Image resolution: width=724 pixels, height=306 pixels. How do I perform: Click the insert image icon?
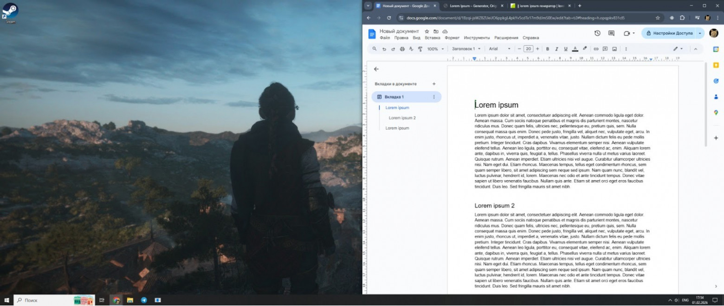pos(614,49)
